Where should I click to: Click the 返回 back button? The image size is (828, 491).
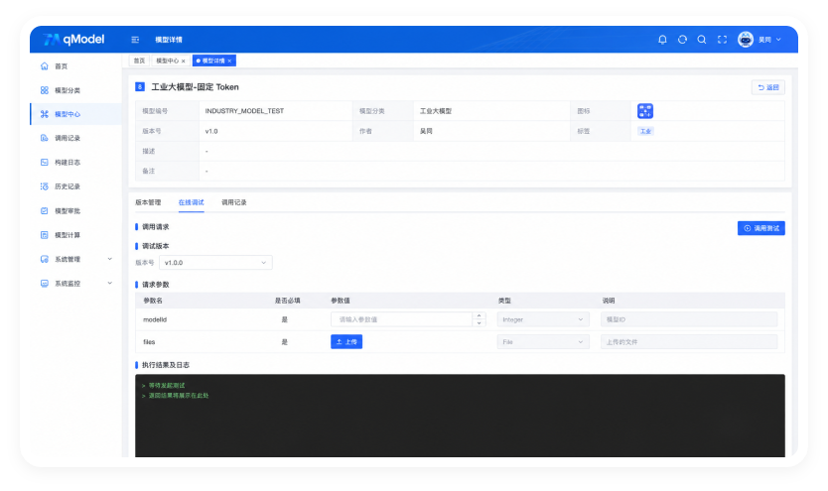tap(768, 87)
